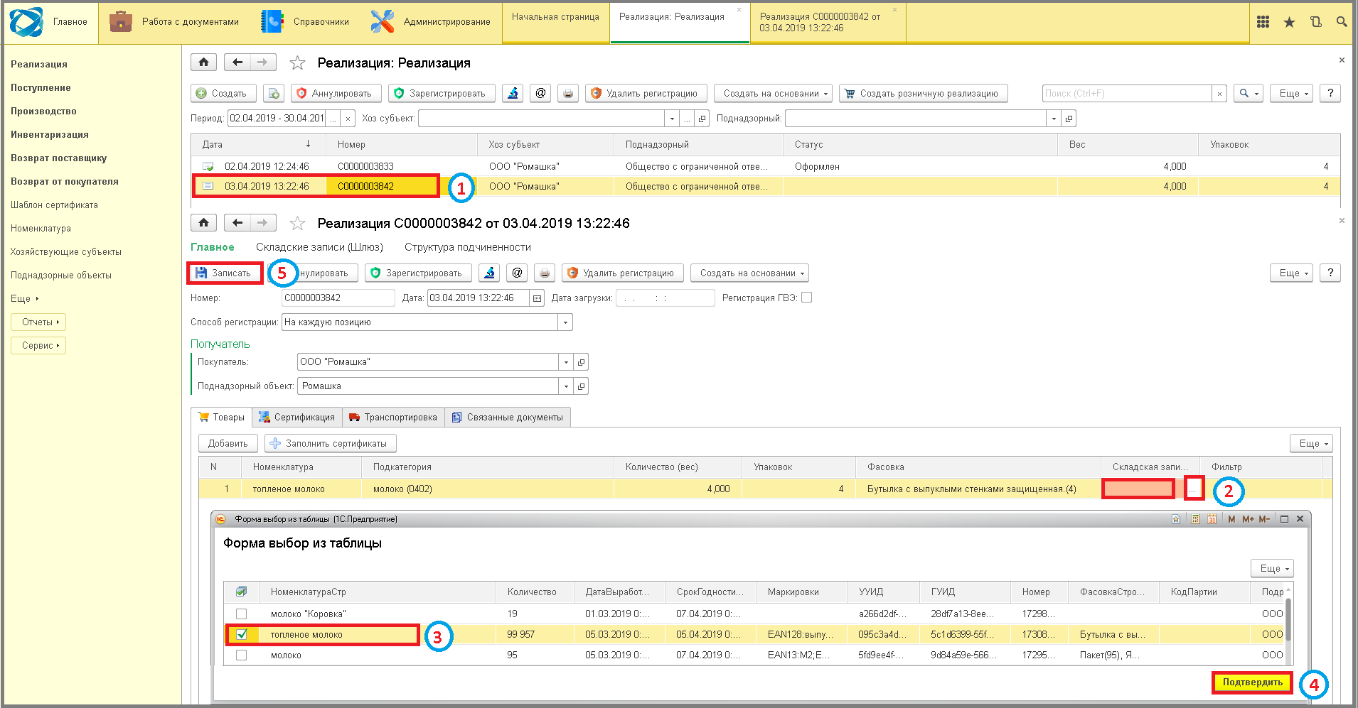Expand the Способ регистрации dropdown
1358x708 pixels.
(x=565, y=322)
